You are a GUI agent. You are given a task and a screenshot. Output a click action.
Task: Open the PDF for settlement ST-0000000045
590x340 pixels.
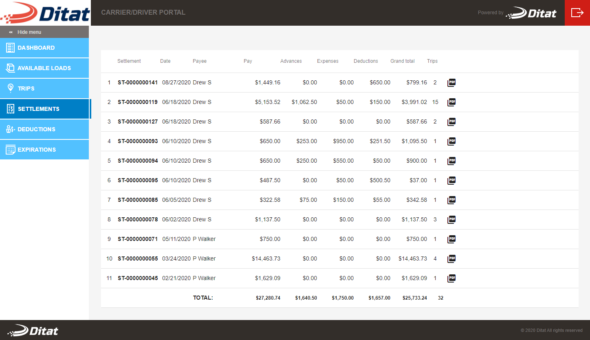click(x=451, y=278)
